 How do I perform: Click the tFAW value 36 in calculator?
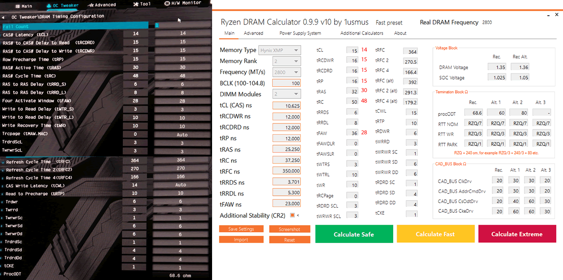click(352, 133)
